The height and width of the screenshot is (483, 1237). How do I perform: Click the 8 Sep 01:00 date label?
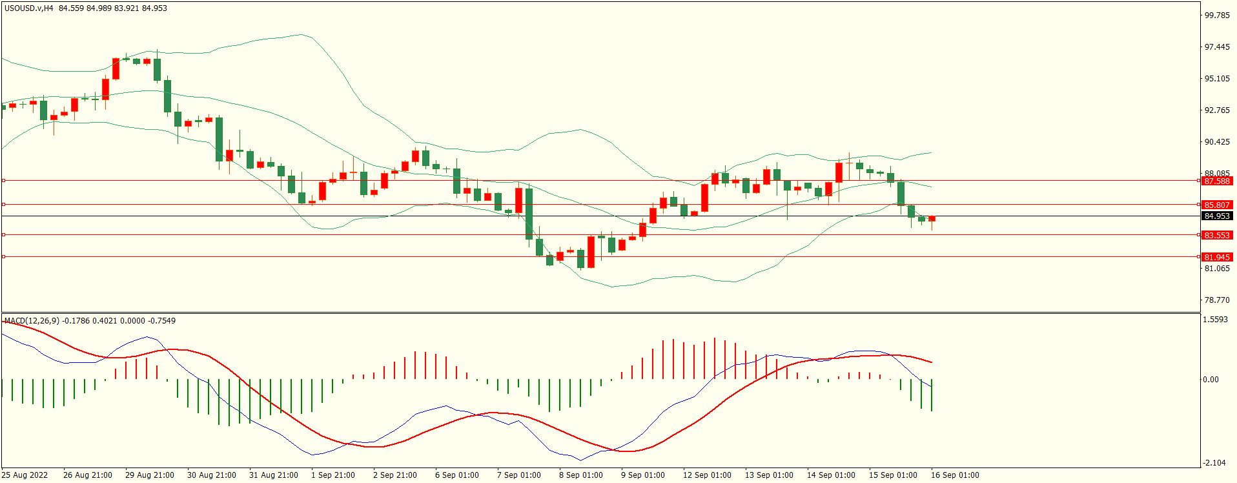coord(581,475)
